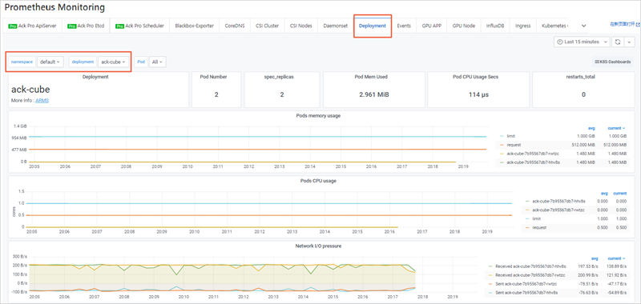Sort CPU legend by current column
The width and height of the screenshot is (641, 304).
[619, 194]
